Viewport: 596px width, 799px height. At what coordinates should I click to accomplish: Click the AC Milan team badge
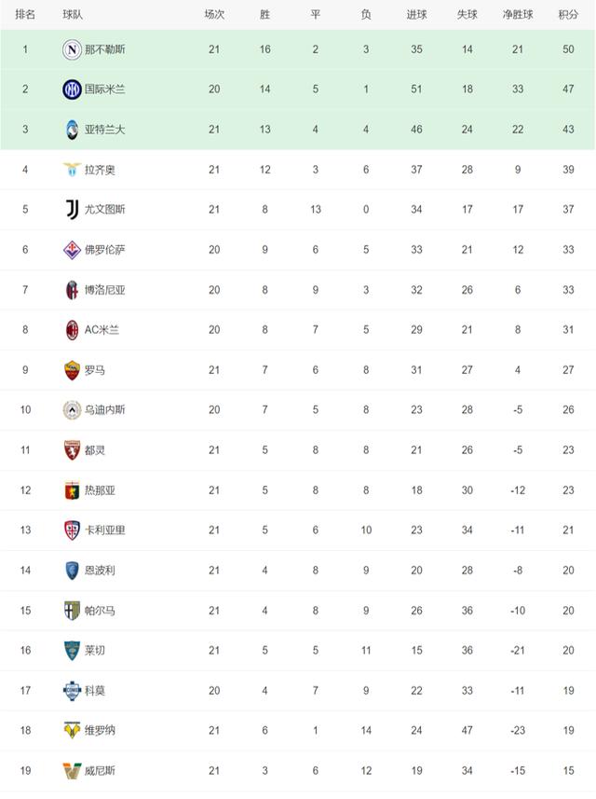point(72,330)
